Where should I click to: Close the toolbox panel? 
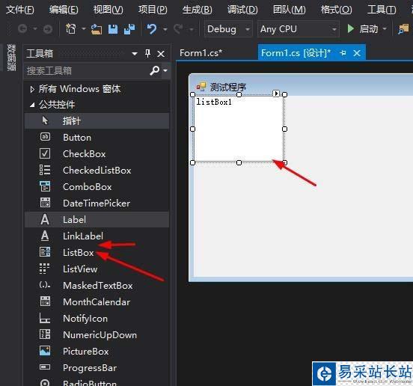click(x=161, y=54)
